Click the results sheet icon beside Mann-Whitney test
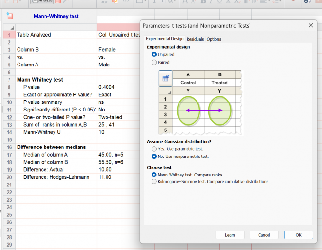 click(x=9, y=16)
